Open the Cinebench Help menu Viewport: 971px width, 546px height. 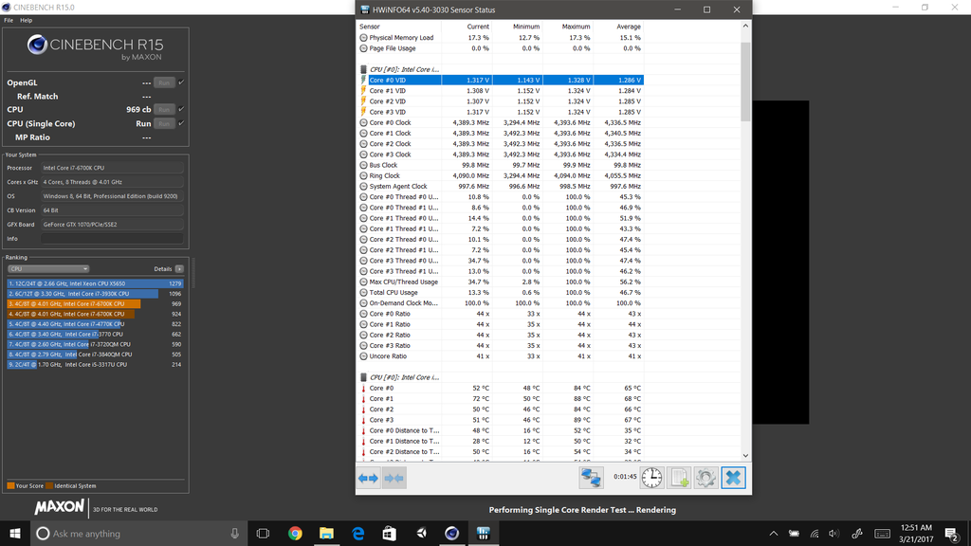[26, 21]
